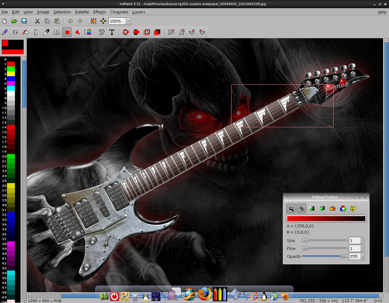Select the Flood Fill tool
The image size is (389, 303).
pyautogui.click(x=26, y=32)
